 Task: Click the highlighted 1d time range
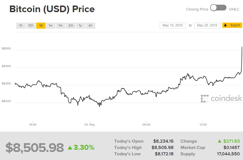click(x=41, y=25)
